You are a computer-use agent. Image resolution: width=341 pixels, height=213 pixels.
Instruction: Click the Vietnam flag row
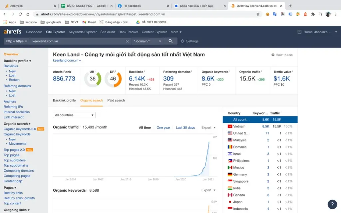click(239, 126)
